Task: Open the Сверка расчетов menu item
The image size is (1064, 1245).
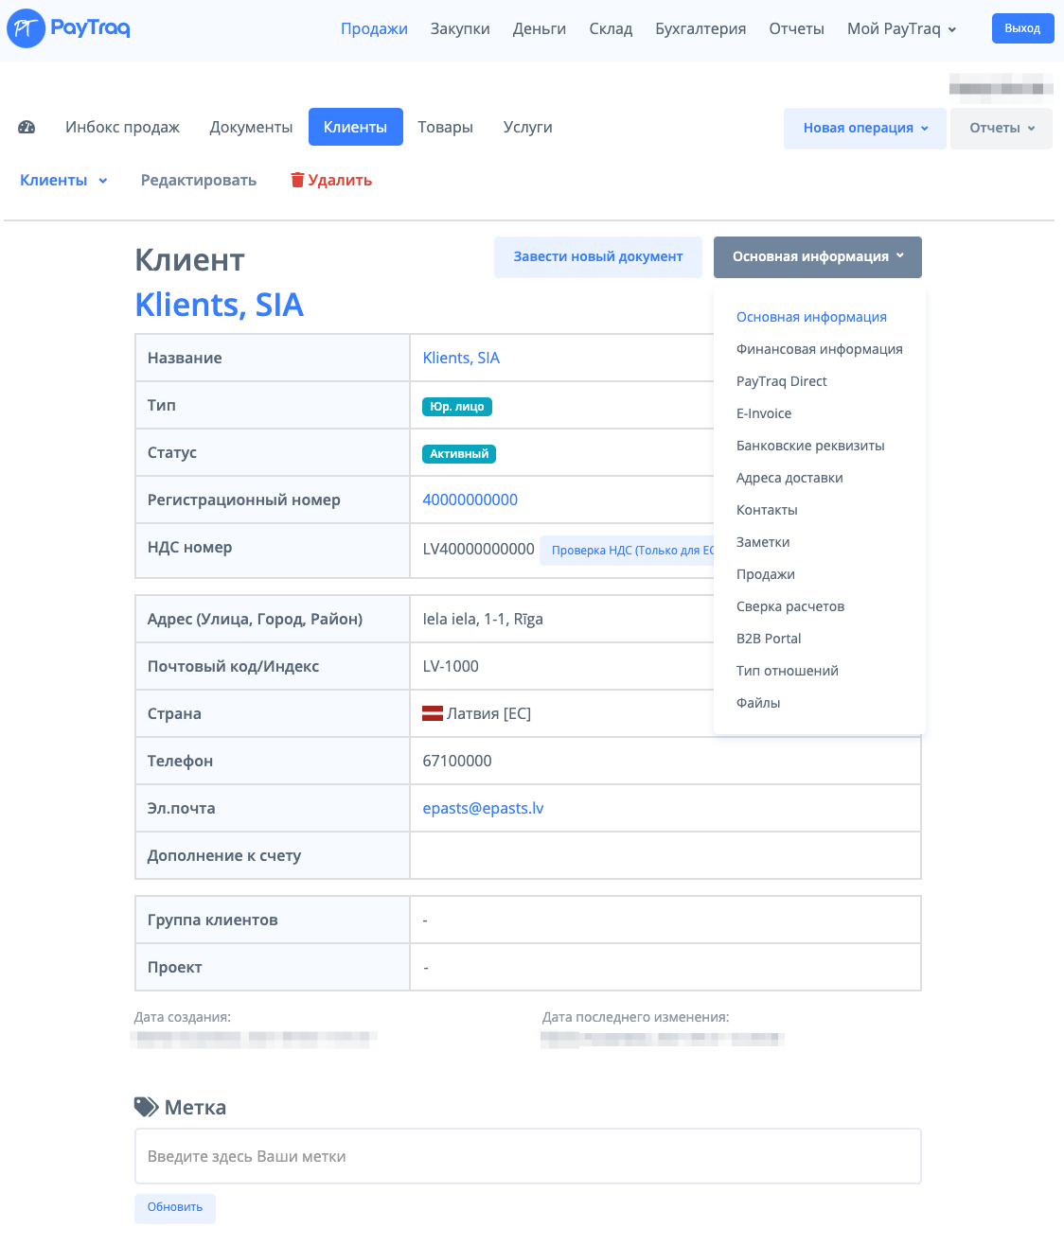Action: pos(789,606)
